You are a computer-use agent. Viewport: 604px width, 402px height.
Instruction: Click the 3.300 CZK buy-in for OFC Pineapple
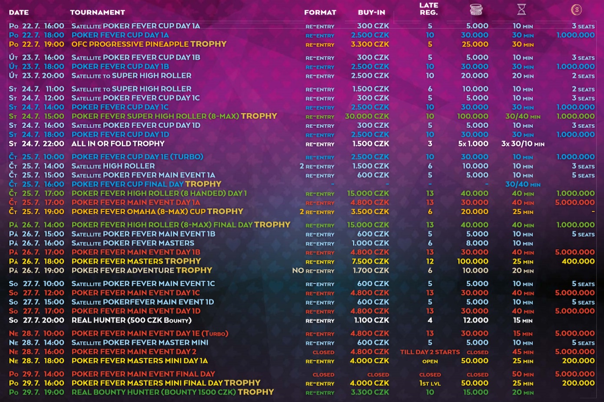(x=370, y=44)
